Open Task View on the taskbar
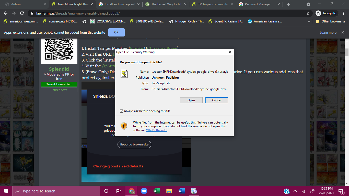349x196 pixels. click(x=119, y=191)
